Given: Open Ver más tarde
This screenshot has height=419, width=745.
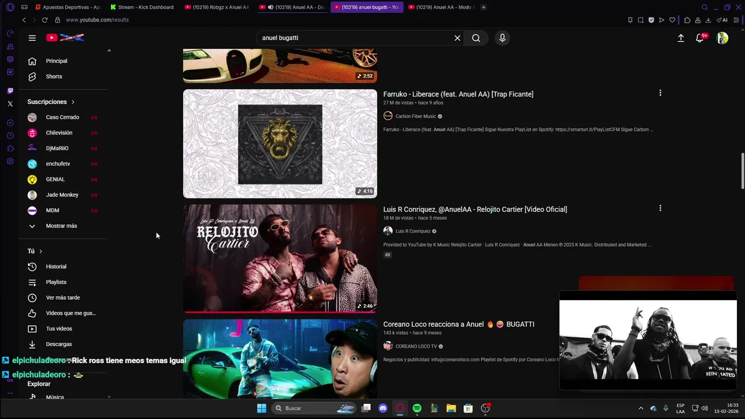Looking at the screenshot, I should tap(63, 297).
